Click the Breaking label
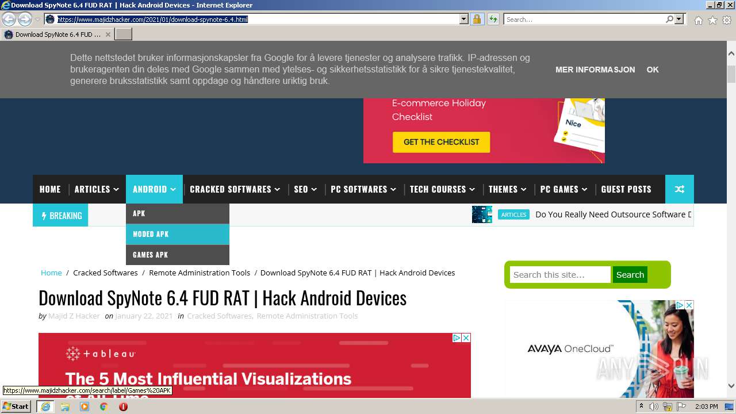 [x=60, y=216]
